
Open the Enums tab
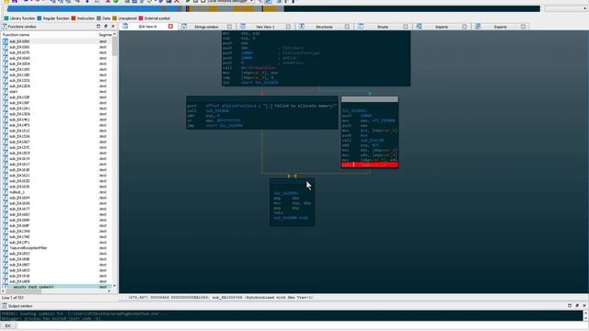click(383, 27)
